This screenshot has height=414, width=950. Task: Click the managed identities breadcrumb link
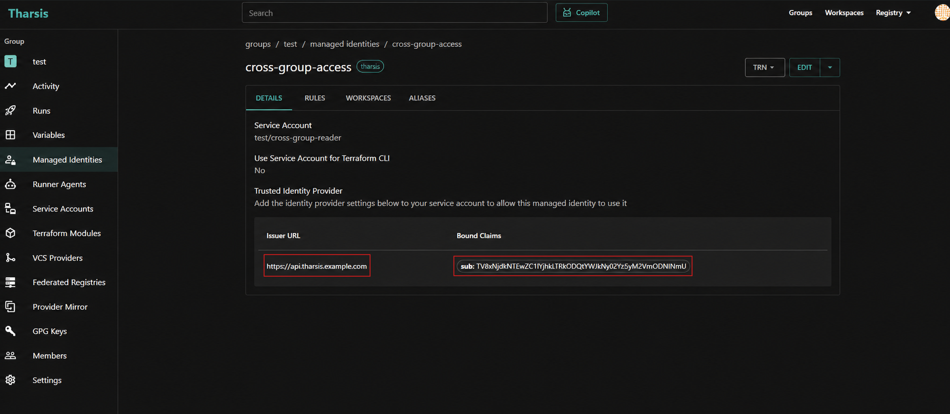[x=345, y=44]
